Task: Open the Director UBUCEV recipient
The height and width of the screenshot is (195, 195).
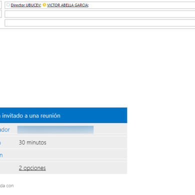Action: click(26, 5)
